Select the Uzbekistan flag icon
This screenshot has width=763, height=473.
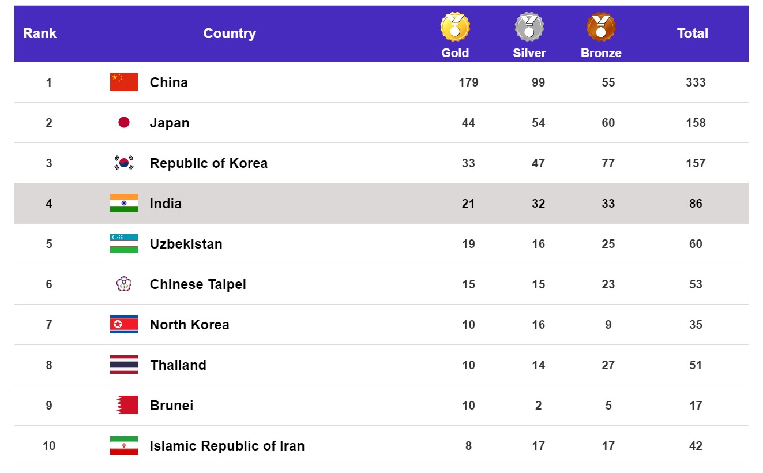(x=124, y=243)
